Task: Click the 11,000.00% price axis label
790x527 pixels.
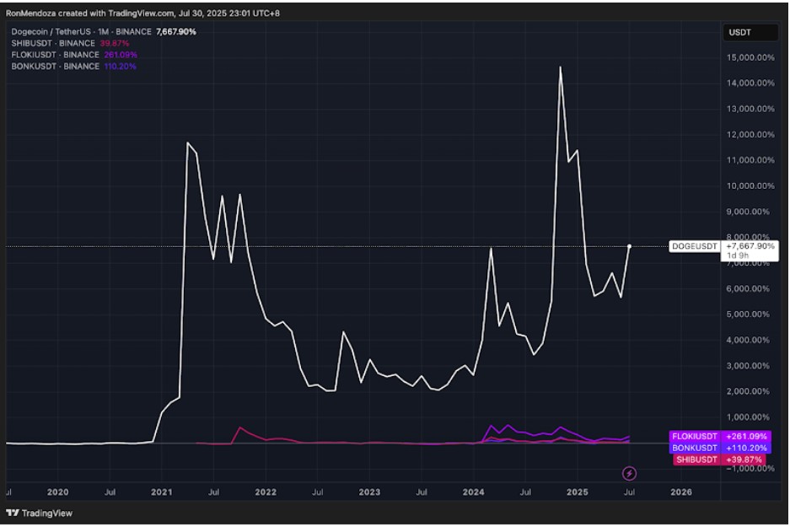Action: click(x=750, y=160)
